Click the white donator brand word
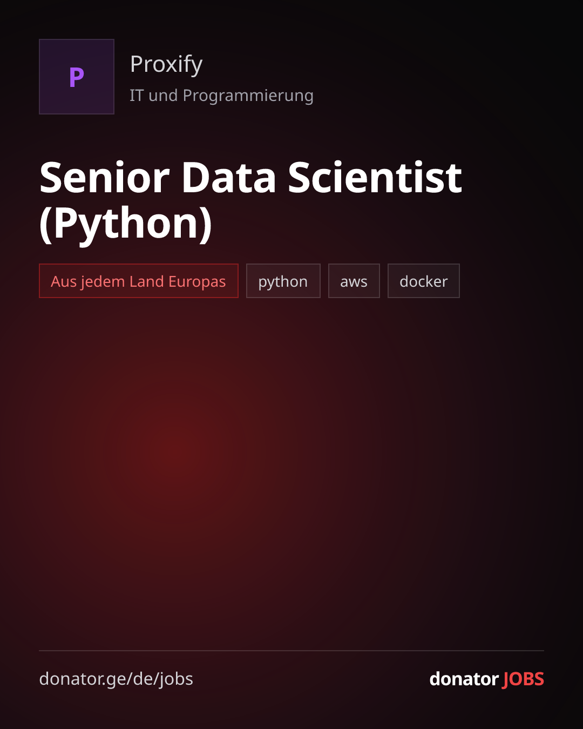This screenshot has width=583, height=729. (x=464, y=679)
